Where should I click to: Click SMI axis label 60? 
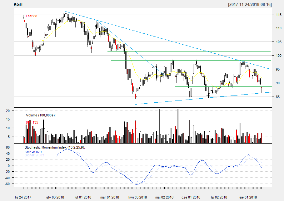click(x=7, y=147)
